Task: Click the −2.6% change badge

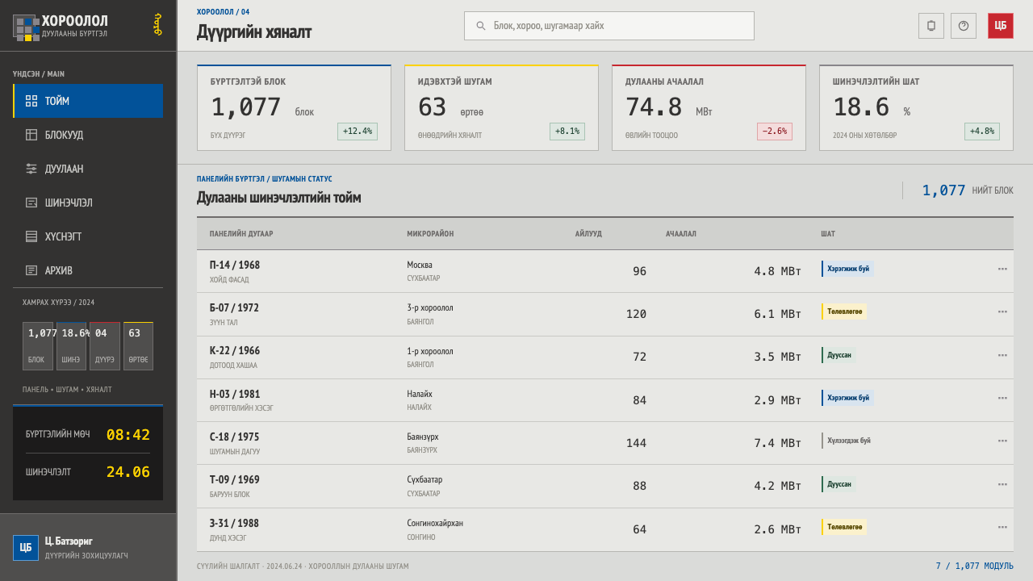Action: tap(775, 132)
